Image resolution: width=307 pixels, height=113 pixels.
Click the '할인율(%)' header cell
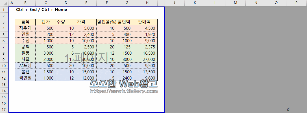coord(107,22)
